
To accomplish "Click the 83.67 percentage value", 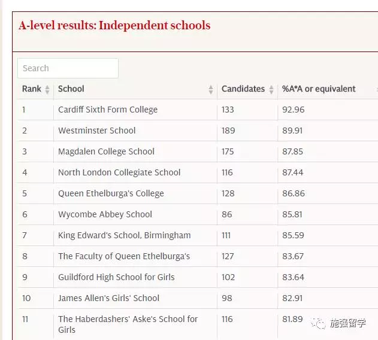I will click(293, 257).
